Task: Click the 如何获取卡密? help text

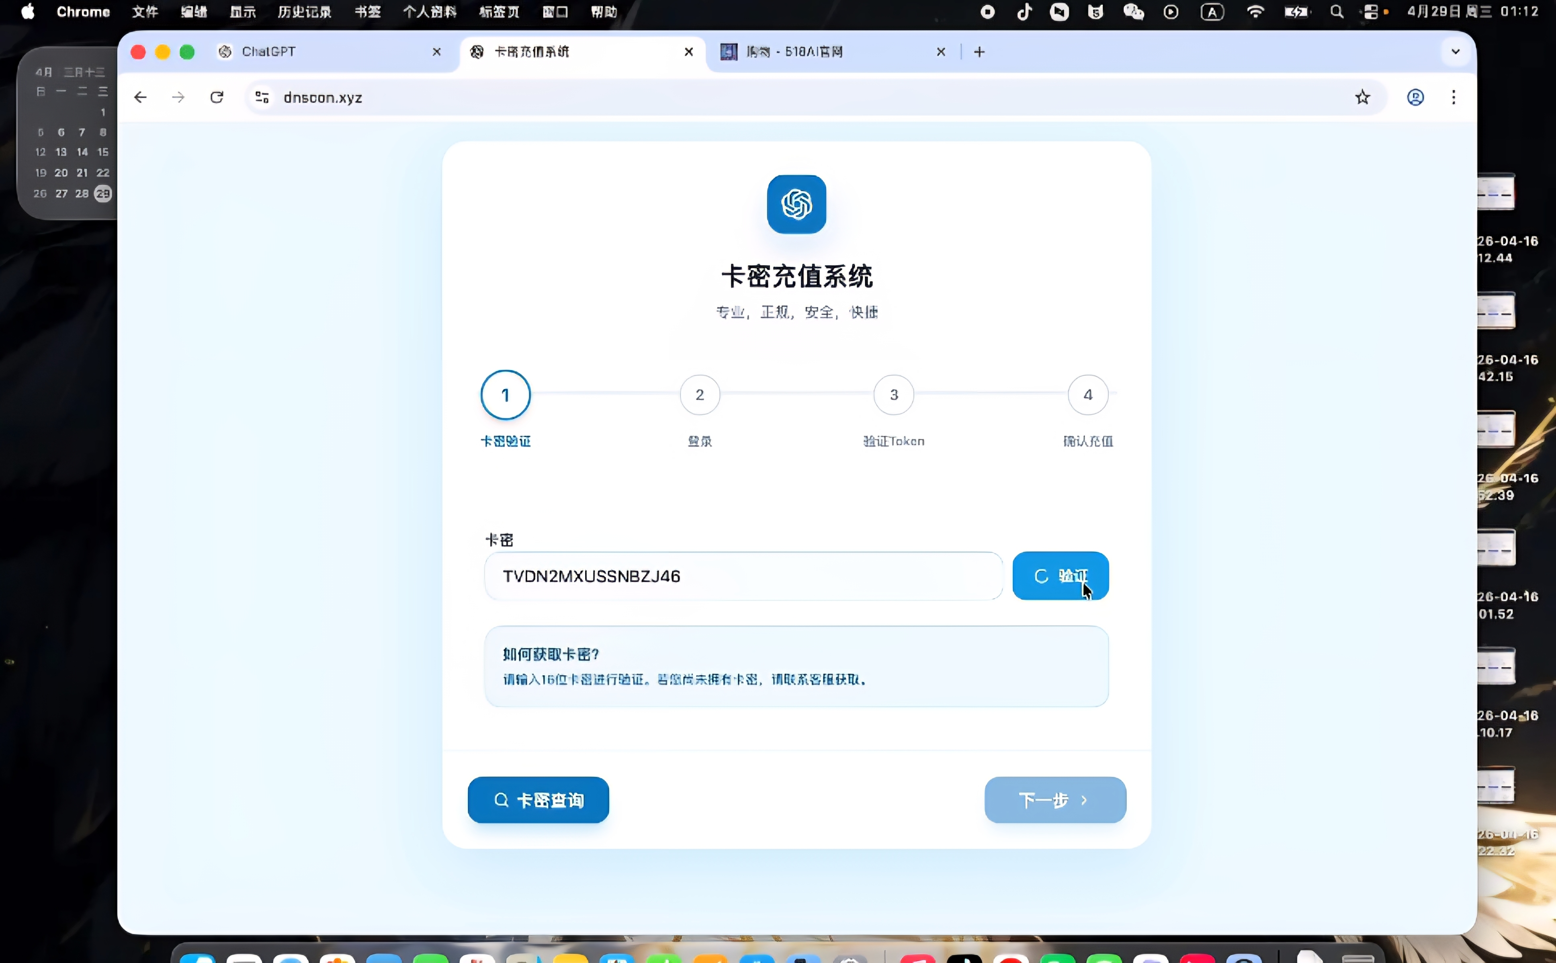Action: click(x=551, y=654)
